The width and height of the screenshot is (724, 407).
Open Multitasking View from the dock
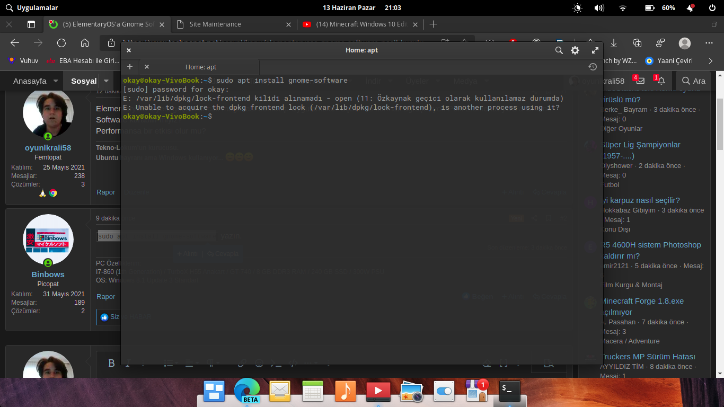215,391
